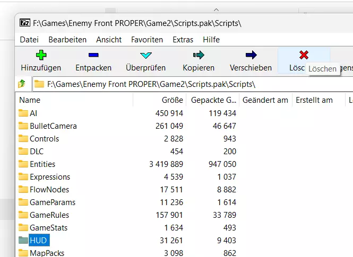This screenshot has width=353, height=257.
Task: Select the DLC folder name
Action: 37,152
